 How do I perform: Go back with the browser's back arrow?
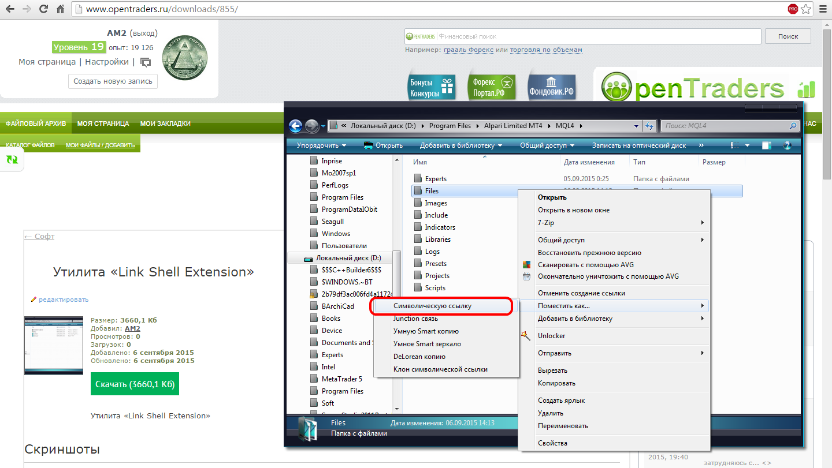(x=10, y=9)
